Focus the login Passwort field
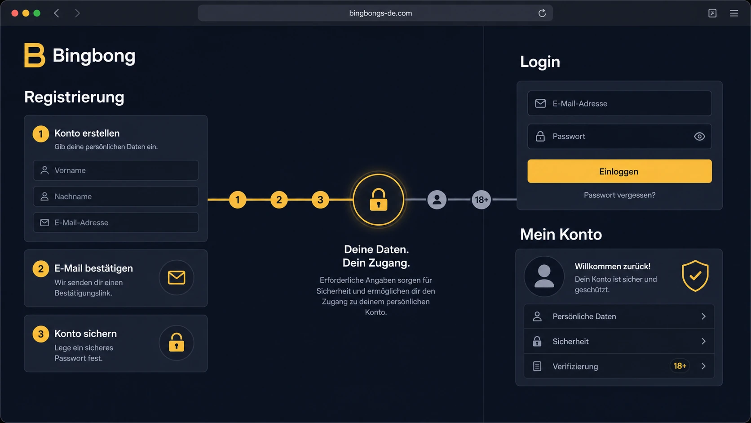Viewport: 751px width, 423px height. click(x=619, y=136)
